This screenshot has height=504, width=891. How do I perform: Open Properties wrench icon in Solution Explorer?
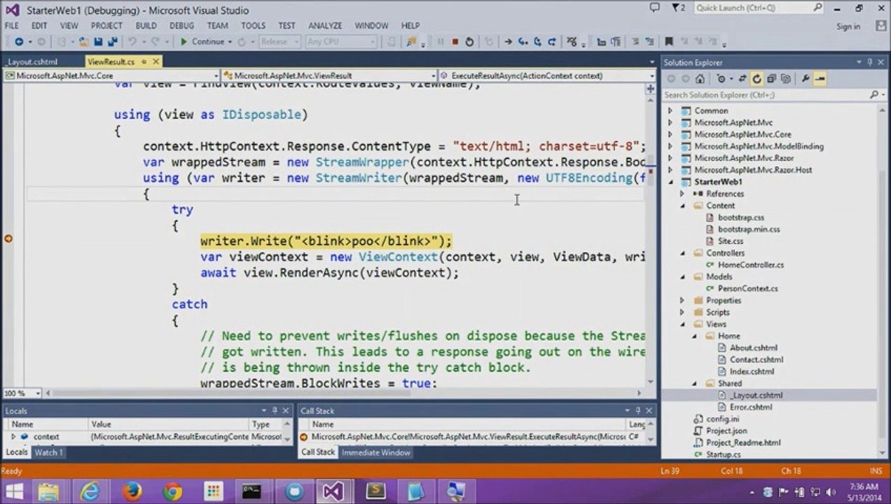(x=806, y=78)
